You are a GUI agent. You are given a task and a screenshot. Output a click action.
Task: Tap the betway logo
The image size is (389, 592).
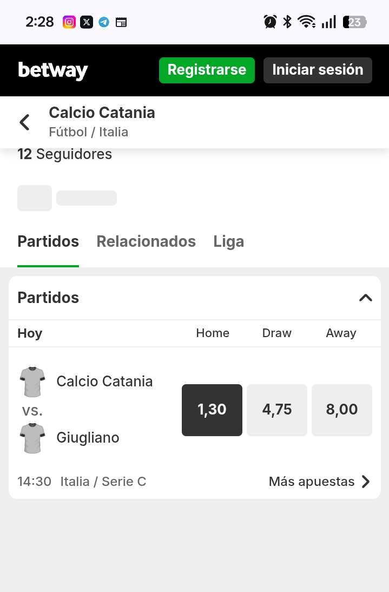tap(53, 70)
